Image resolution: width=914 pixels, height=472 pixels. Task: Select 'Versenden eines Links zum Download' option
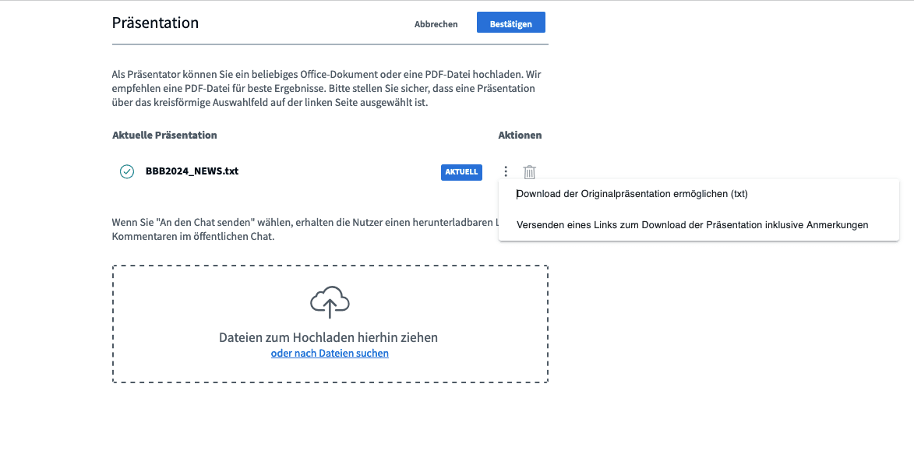[x=692, y=225]
